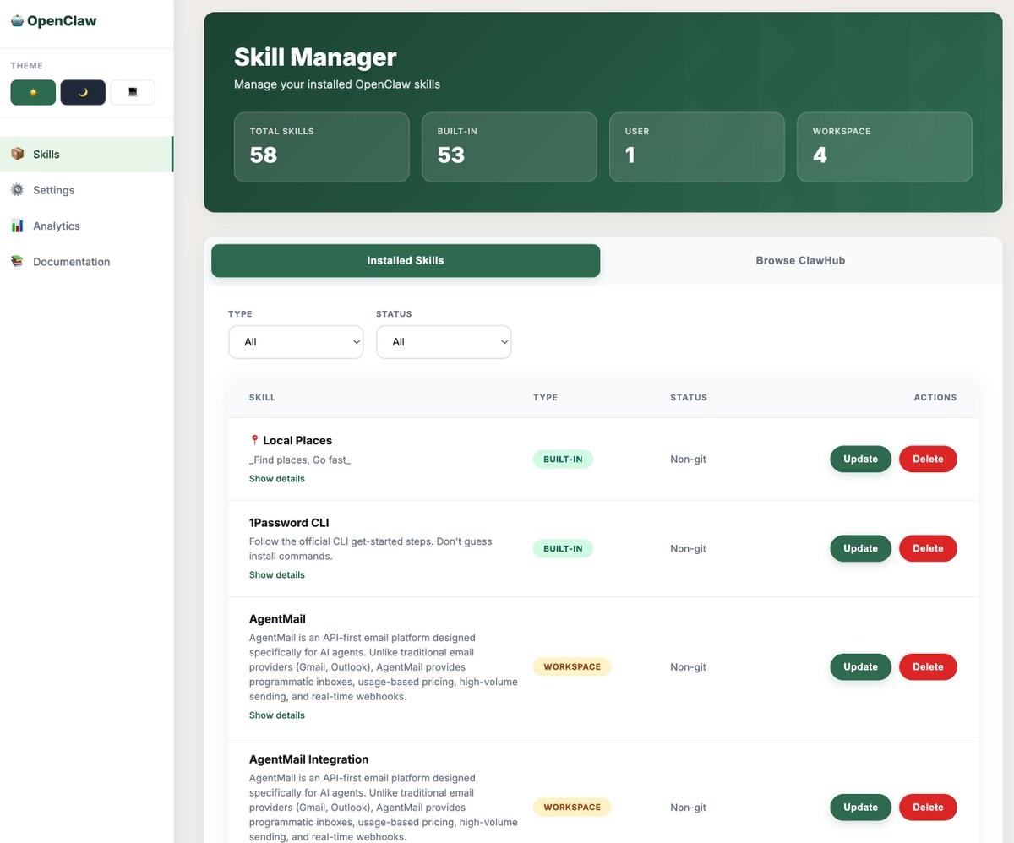Switch to light theme sun button
The image size is (1014, 843).
pos(33,93)
